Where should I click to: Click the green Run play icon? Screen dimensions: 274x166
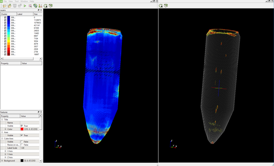pyautogui.click(x=25, y=6)
